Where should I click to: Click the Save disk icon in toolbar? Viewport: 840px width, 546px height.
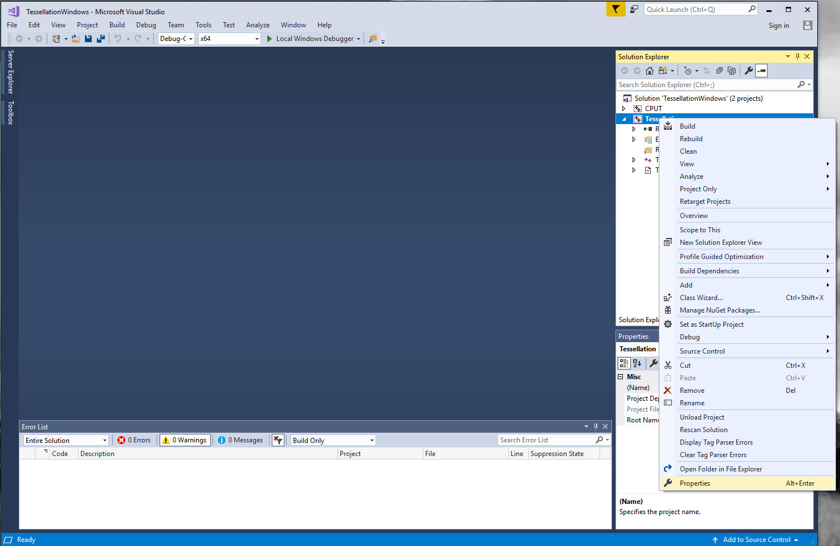(88, 39)
